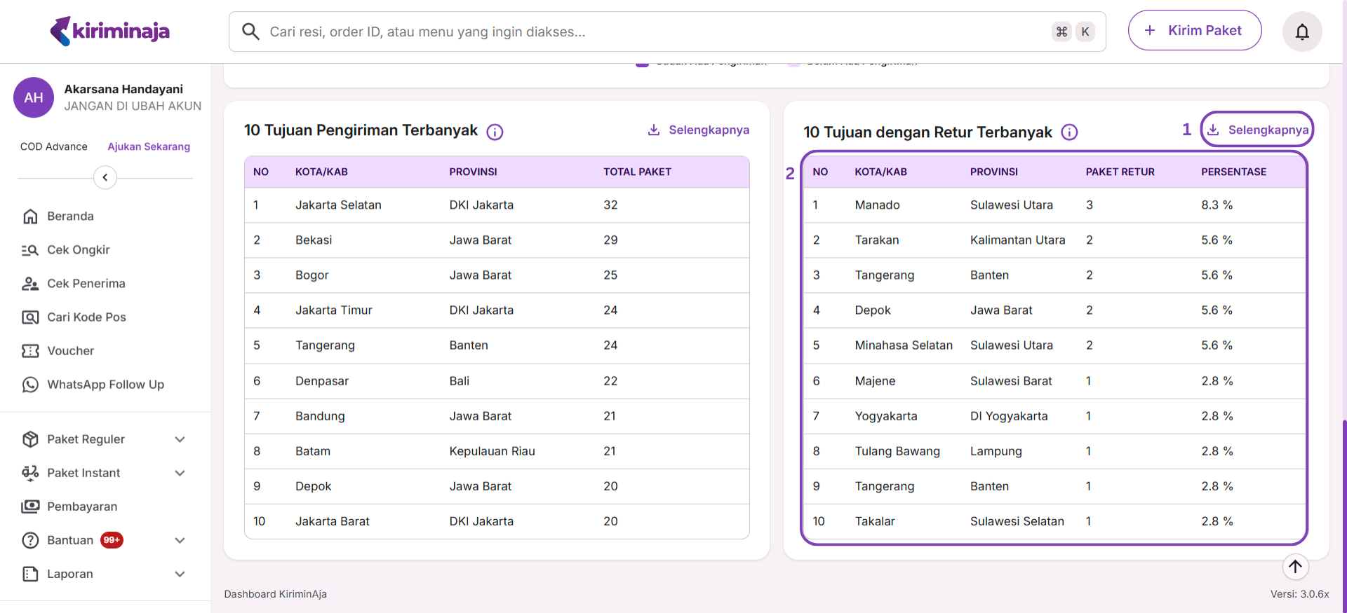Click the AH profile avatar
The image size is (1347, 613).
pos(34,97)
